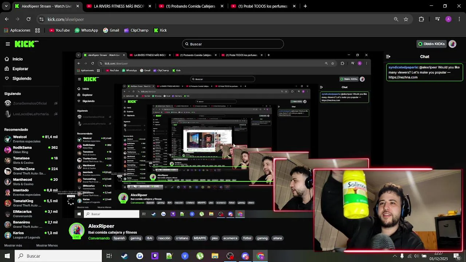Open uTorrent from the taskbar
This screenshot has height=262, width=466.
[x=200, y=256]
